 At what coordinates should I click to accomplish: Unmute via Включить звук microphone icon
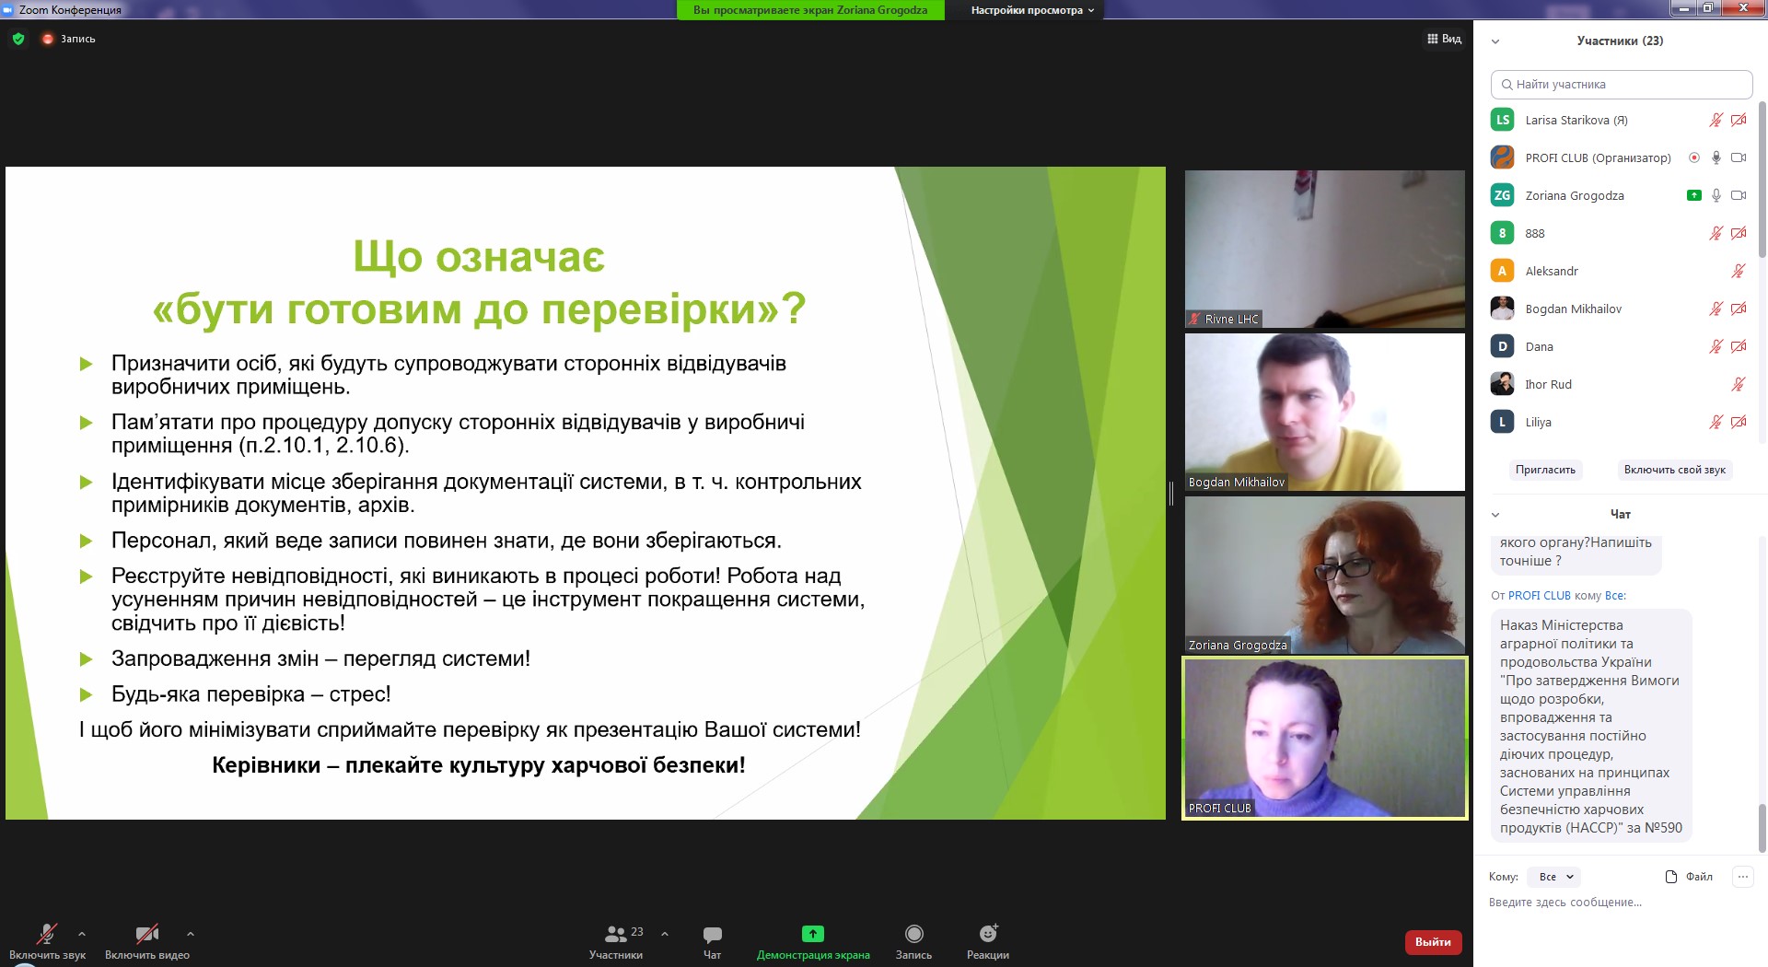46,934
